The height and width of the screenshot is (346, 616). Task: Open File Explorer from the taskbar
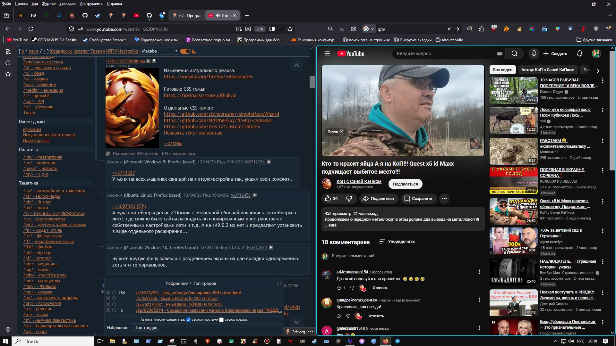click(x=112, y=341)
